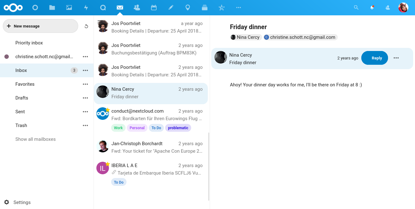Open the Inbox actions menu (three dots)

coord(85,70)
